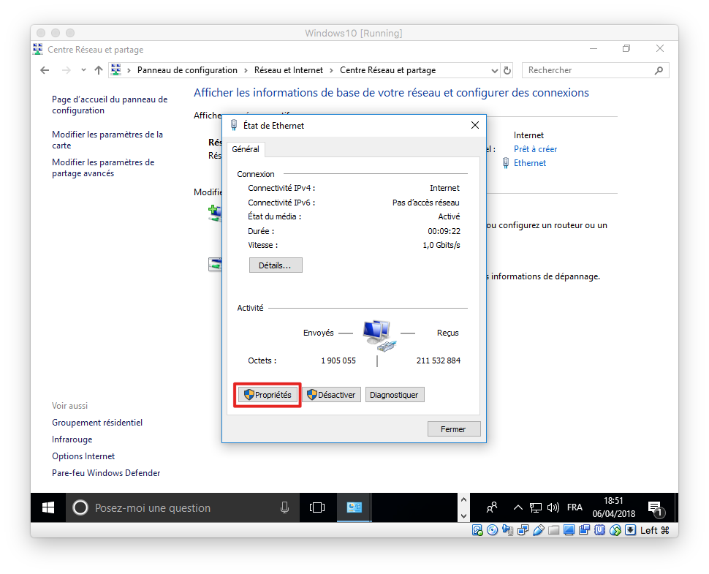
Task: Click the network tray icon
Action: [x=535, y=507]
